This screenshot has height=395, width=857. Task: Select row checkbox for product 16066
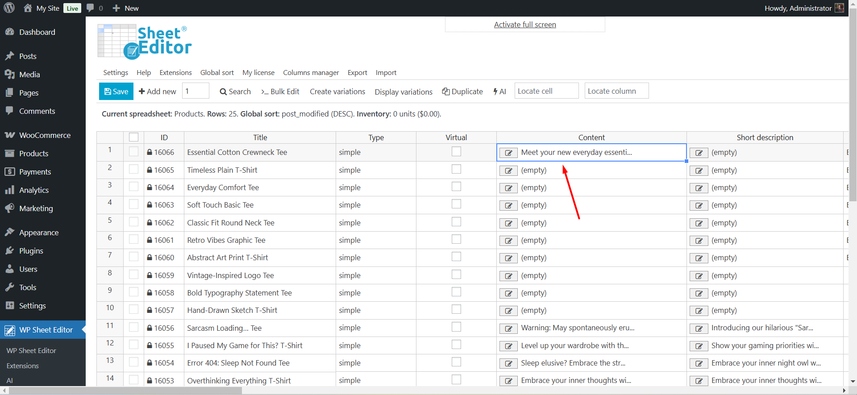click(x=133, y=152)
